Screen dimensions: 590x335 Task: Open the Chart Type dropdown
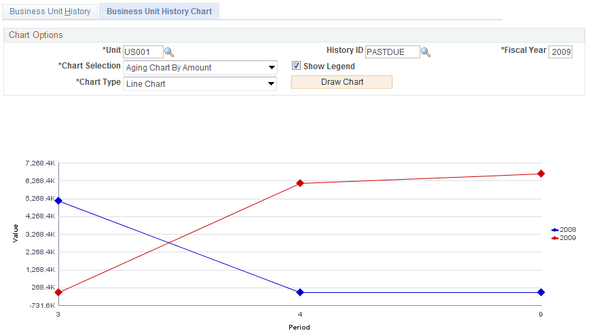(200, 84)
